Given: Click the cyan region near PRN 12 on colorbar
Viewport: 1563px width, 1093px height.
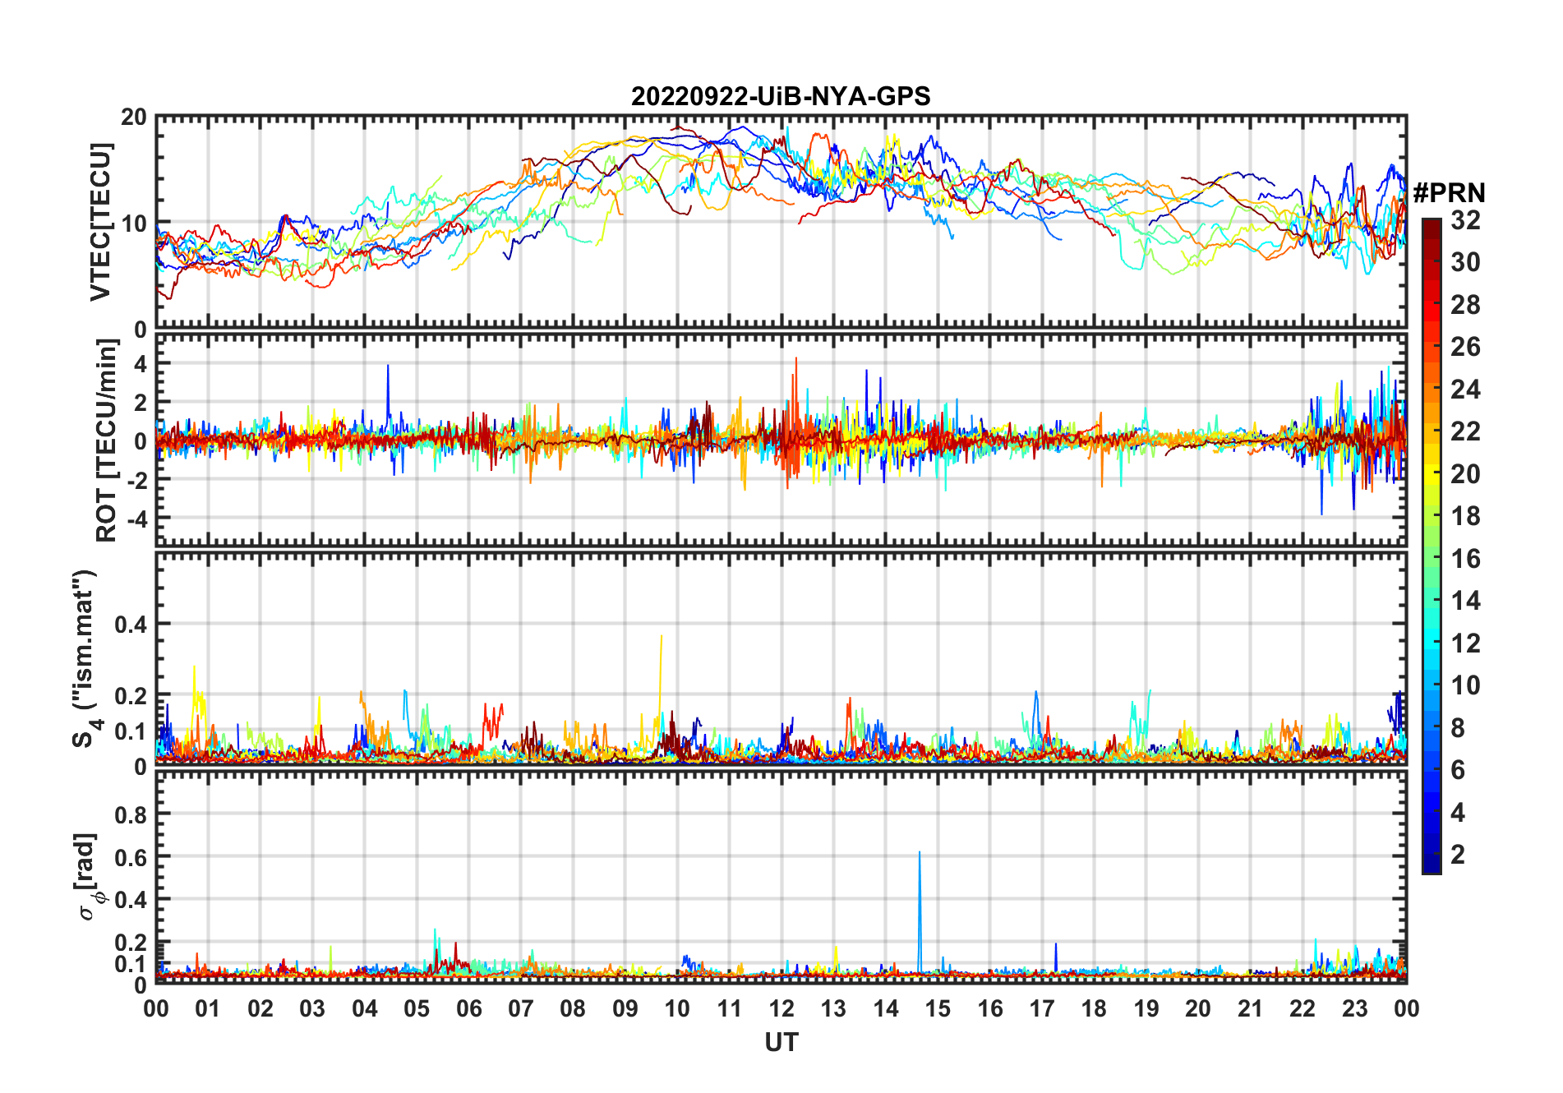Looking at the screenshot, I should (x=1431, y=643).
